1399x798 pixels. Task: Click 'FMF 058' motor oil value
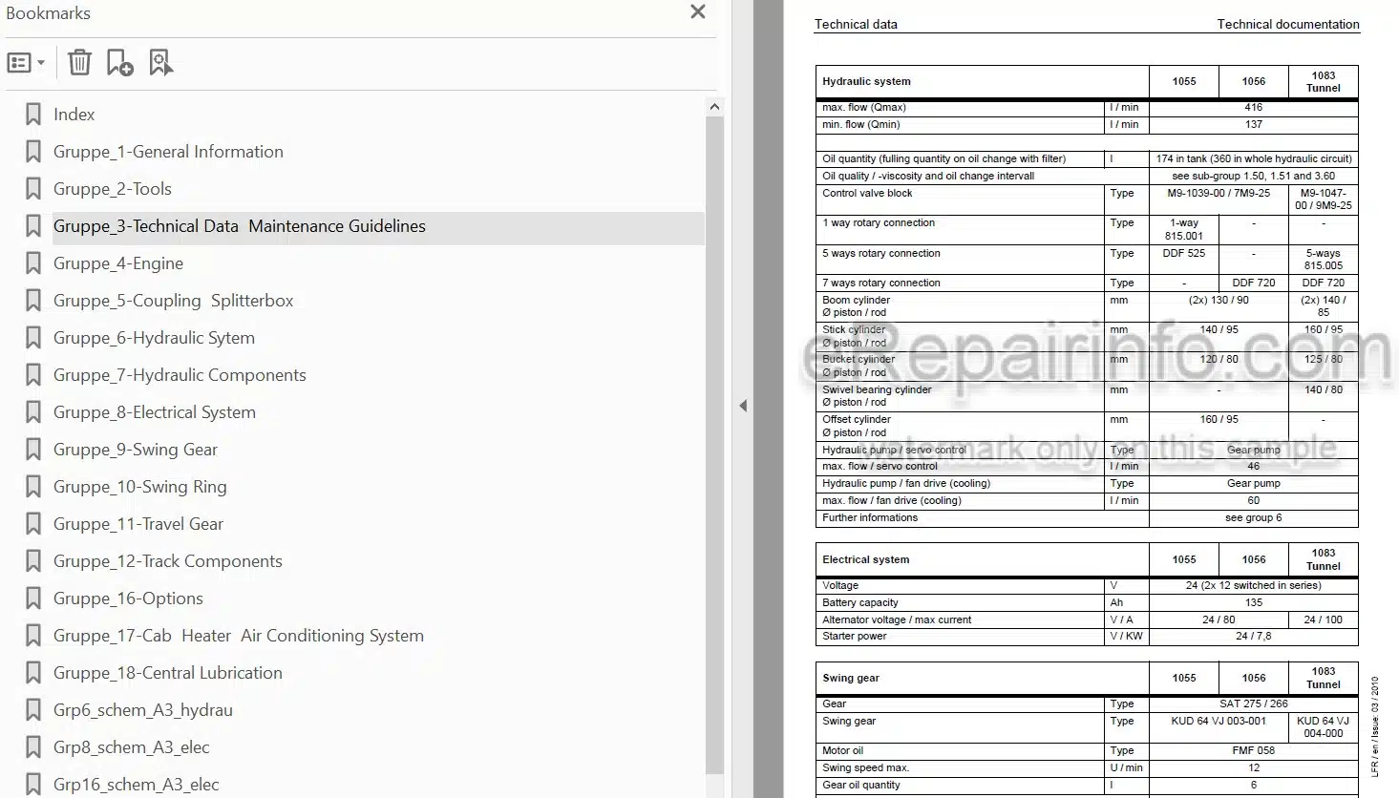pyautogui.click(x=1254, y=751)
